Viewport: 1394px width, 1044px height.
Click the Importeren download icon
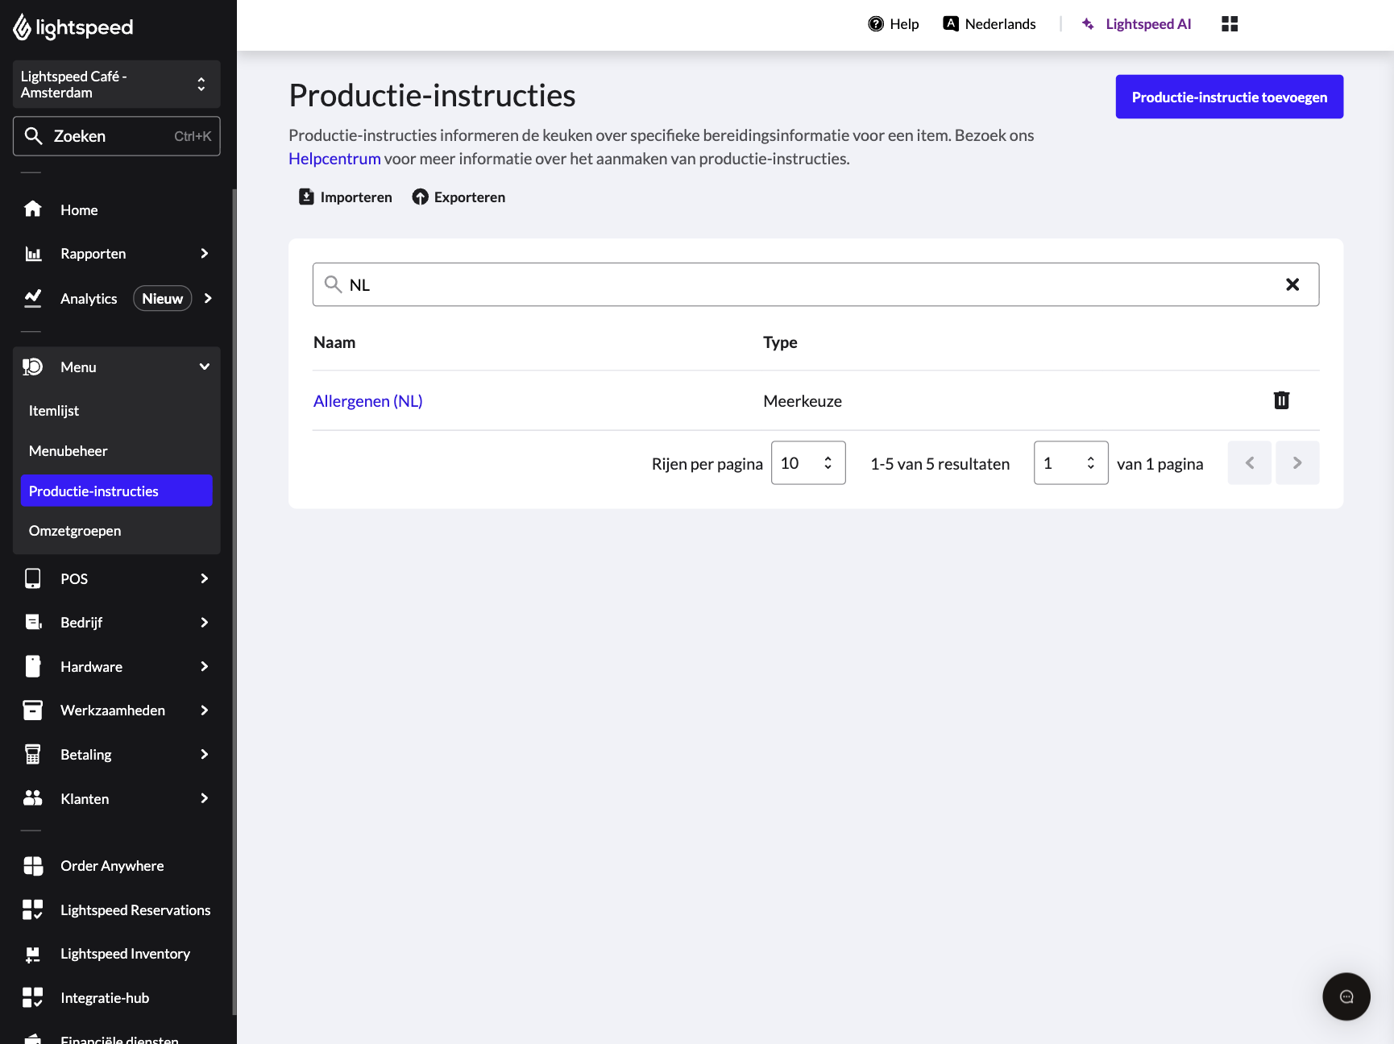click(x=306, y=197)
